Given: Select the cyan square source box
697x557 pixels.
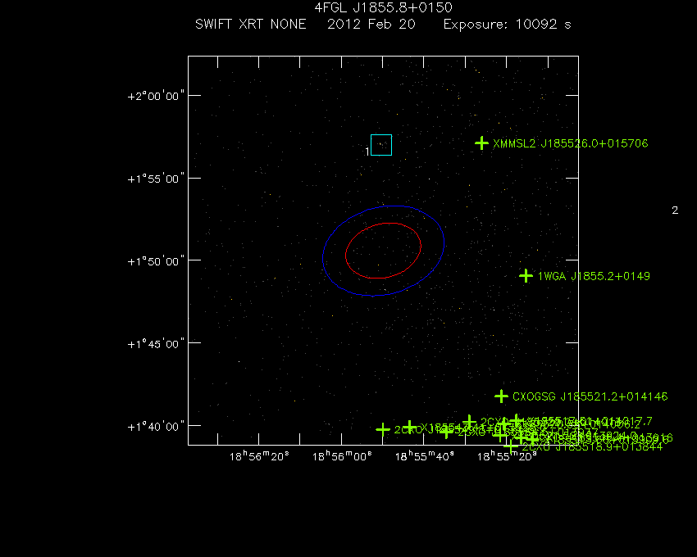Looking at the screenshot, I should (381, 145).
